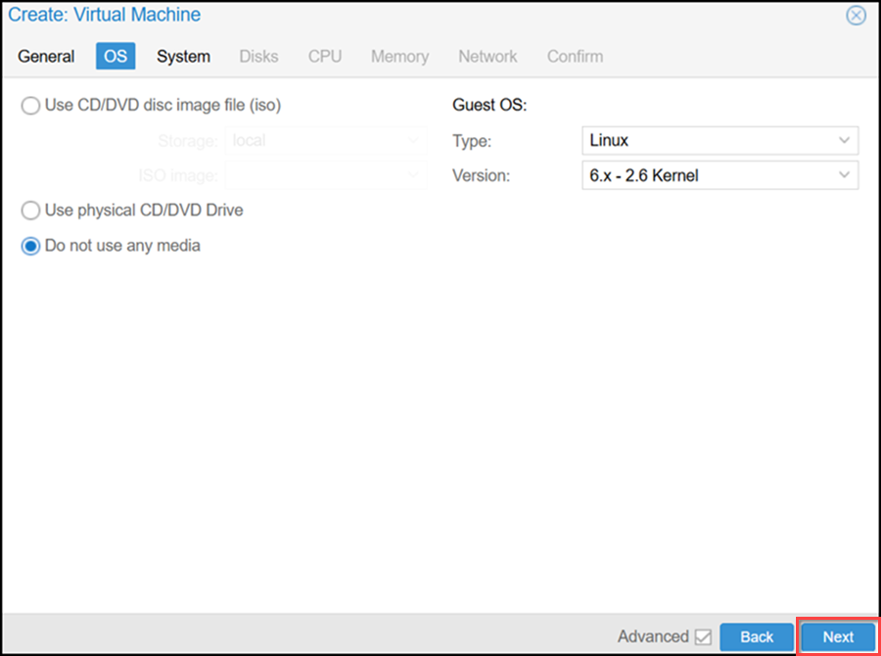The height and width of the screenshot is (656, 881).
Task: Click the Version: label
Action: point(481,176)
